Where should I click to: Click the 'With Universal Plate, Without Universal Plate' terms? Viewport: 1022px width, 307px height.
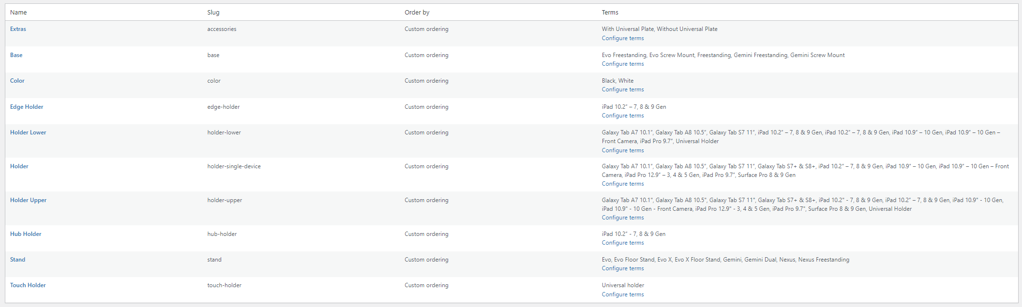[x=660, y=29]
